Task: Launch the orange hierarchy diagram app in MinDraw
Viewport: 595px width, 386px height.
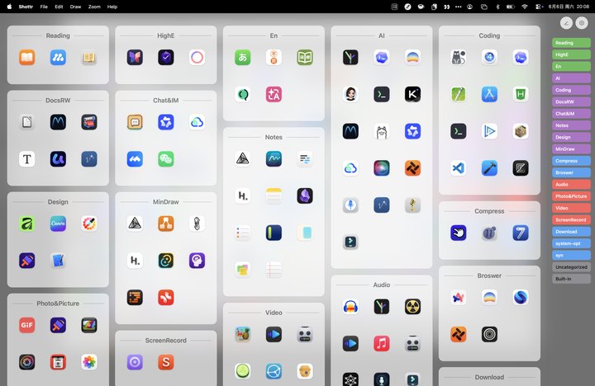Action: [166, 224]
